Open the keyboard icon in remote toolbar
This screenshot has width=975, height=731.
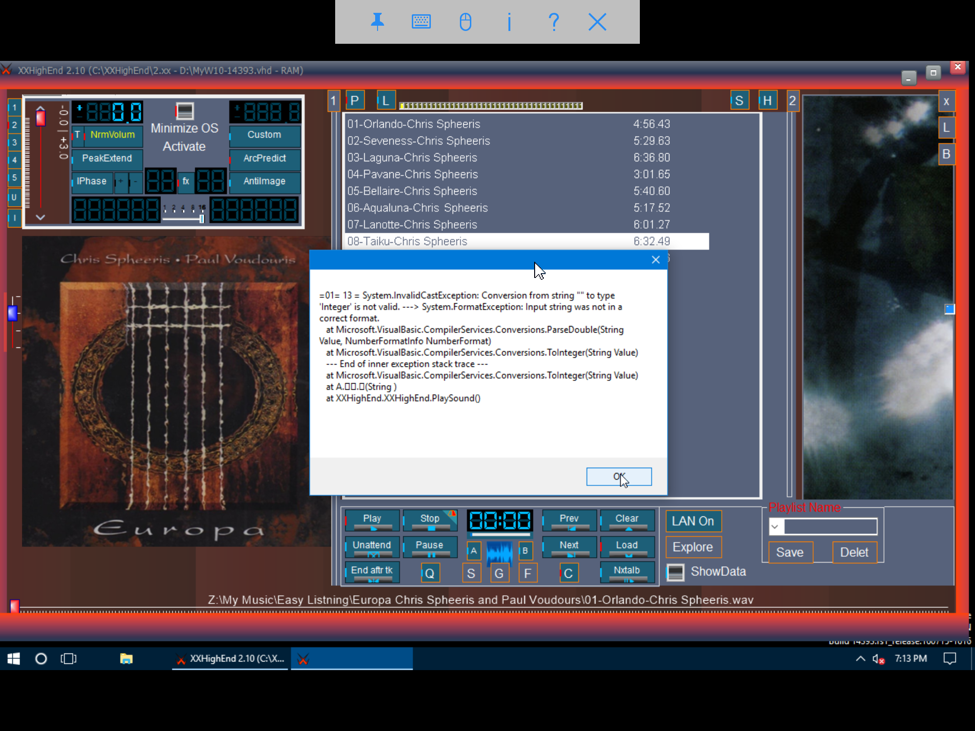(421, 22)
